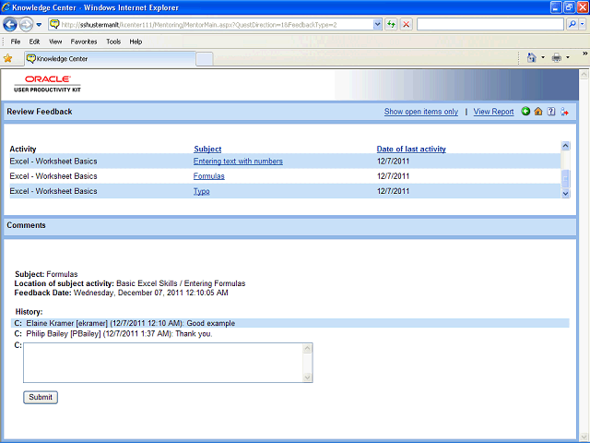Click the Oracle User Productivity Kit logo
Viewport: 590px width, 443px height.
(x=47, y=84)
